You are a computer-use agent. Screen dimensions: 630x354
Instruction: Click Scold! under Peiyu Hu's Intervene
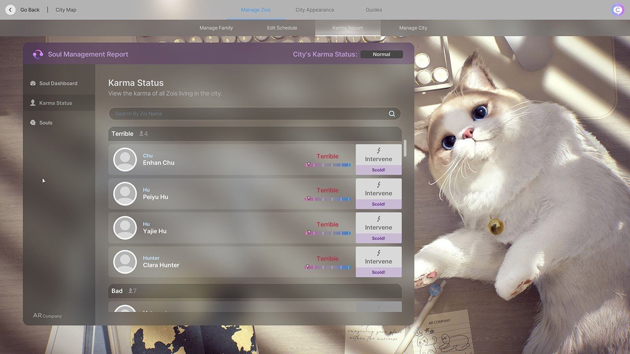(378, 204)
